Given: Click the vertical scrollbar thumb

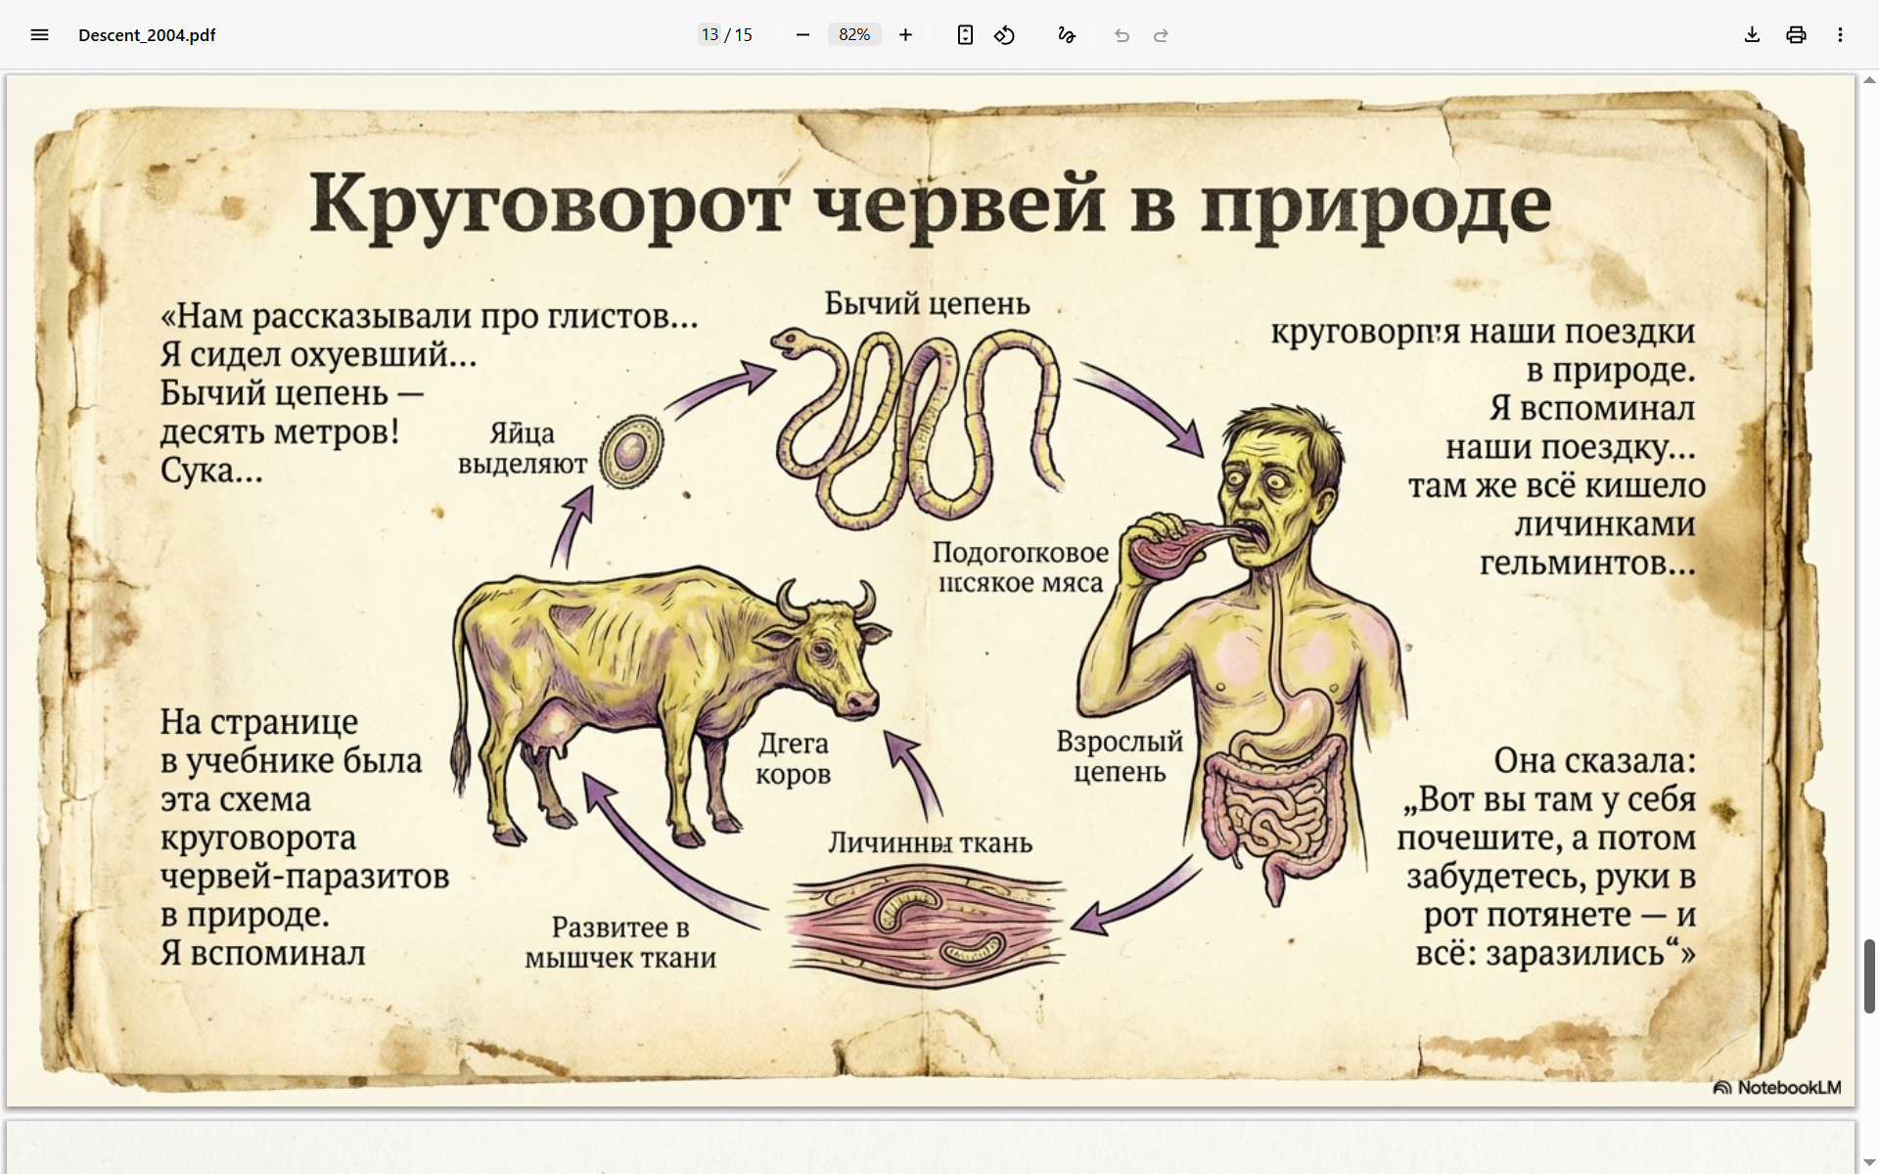Looking at the screenshot, I should point(1869,975).
